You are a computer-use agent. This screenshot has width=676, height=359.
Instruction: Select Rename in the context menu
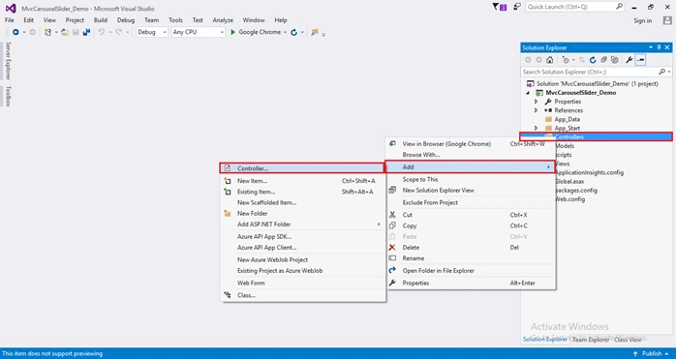pyautogui.click(x=472, y=258)
